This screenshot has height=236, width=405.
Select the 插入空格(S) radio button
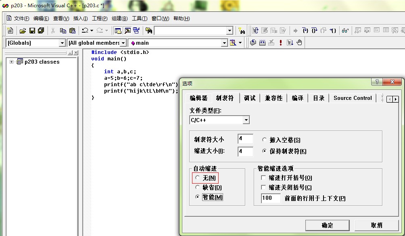264,139
